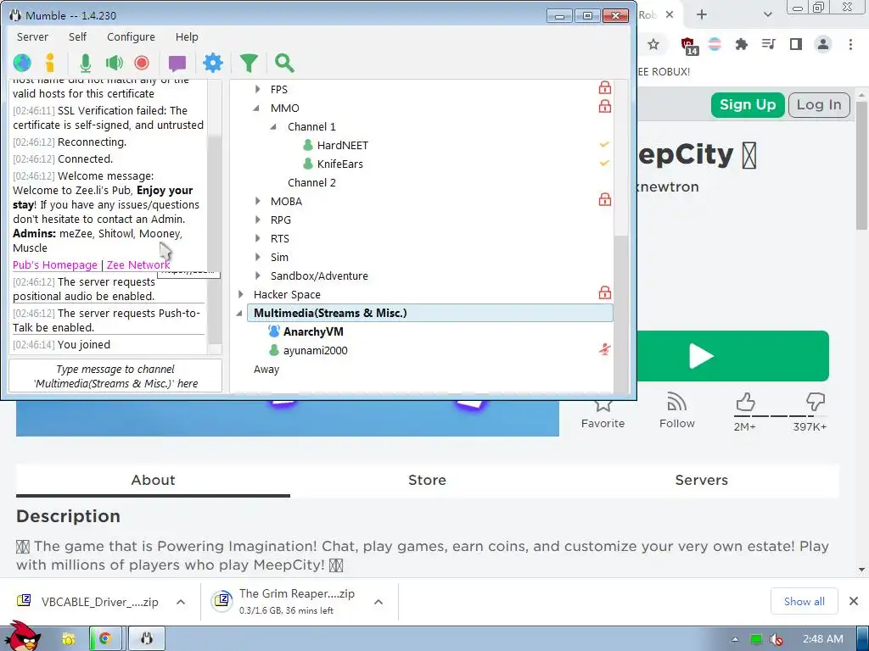869x651 pixels.
Task: Open the Mumble search magnifier icon
Action: (284, 63)
